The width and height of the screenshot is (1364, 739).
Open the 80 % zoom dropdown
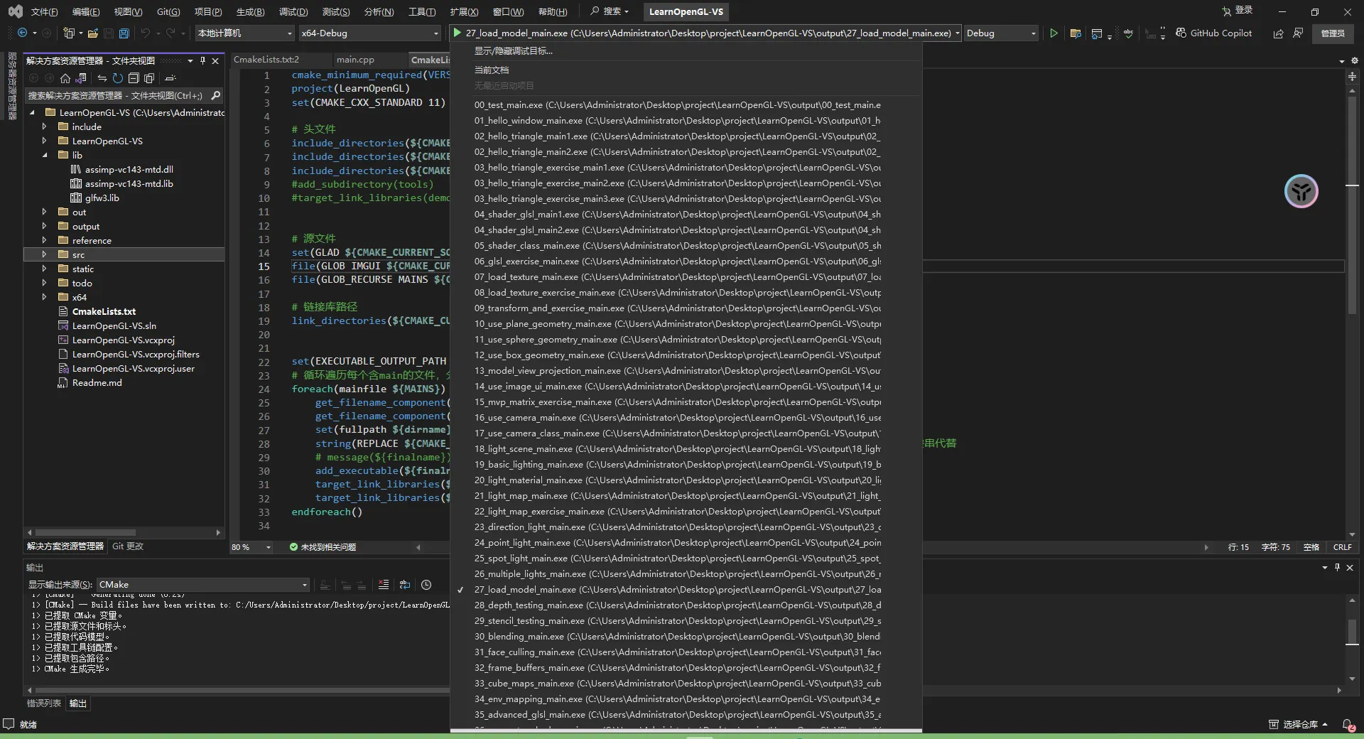251,547
